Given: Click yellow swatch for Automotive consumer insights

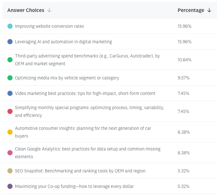Looking at the screenshot, I should point(10,132).
